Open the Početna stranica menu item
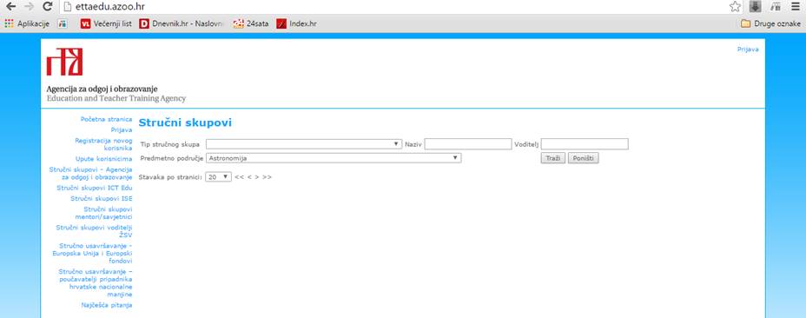 [107, 119]
